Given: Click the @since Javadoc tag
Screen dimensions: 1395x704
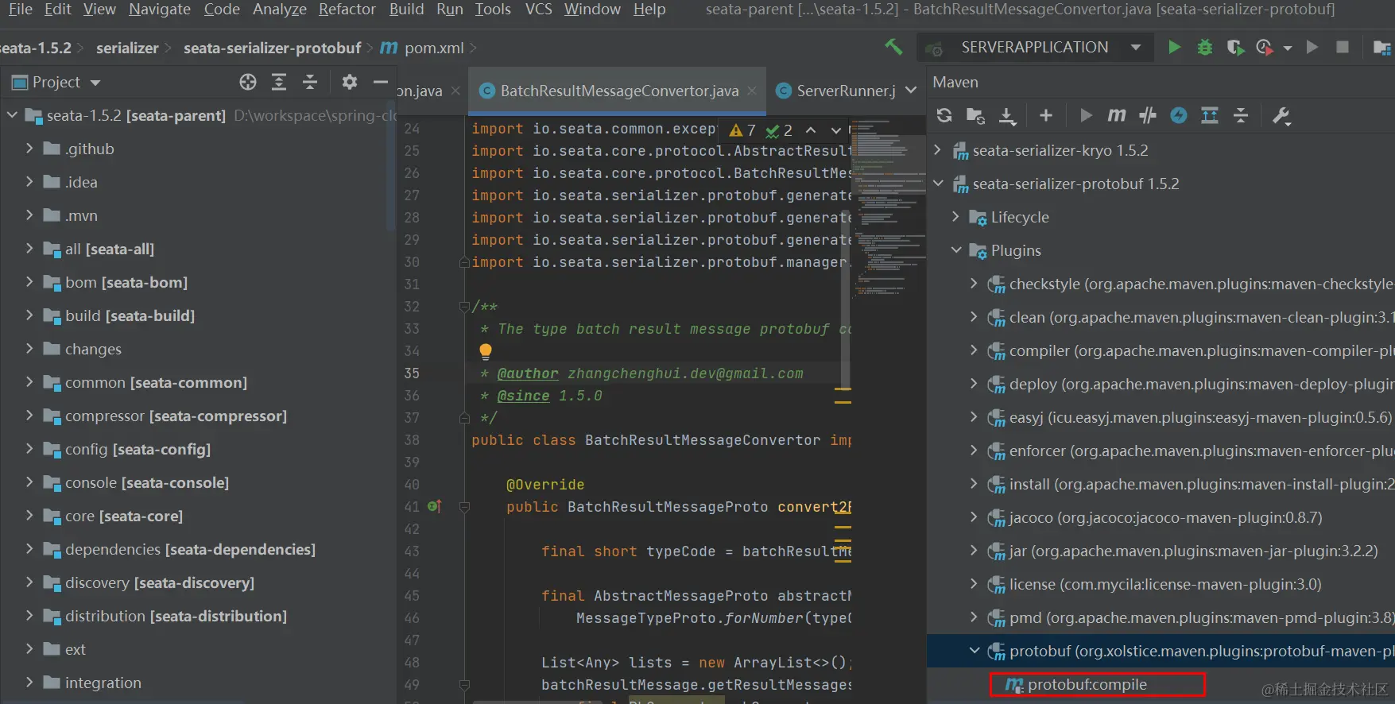Looking at the screenshot, I should (x=523, y=396).
